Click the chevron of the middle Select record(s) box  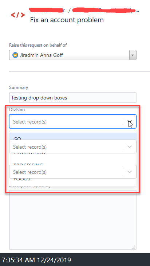130,147
